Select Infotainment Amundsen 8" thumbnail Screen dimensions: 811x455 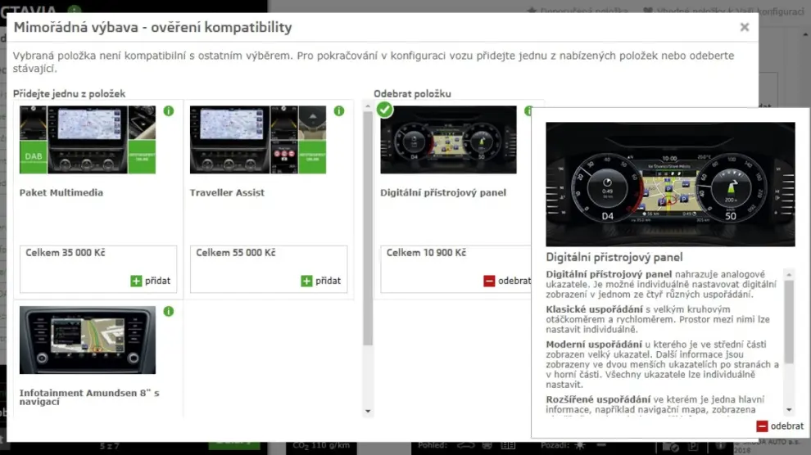point(87,340)
